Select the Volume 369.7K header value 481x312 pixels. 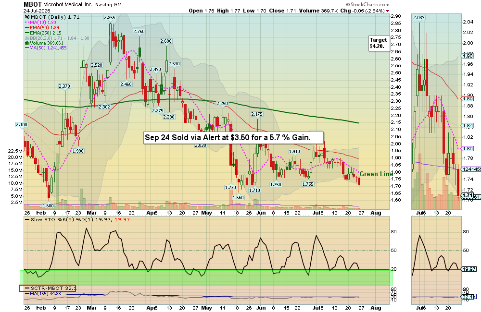coord(318,11)
